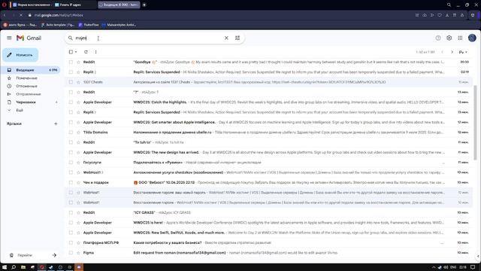Open the three-dot more actions menu
The height and width of the screenshot is (271, 481).
coord(95,52)
